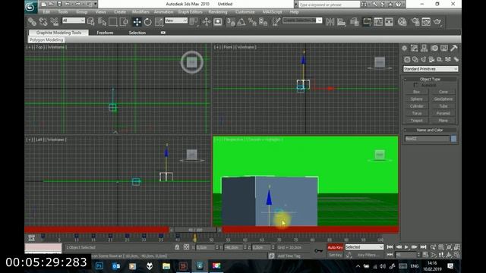
Task: Open the Curve Editor icon in toolbar
Action: pyautogui.click(x=378, y=22)
